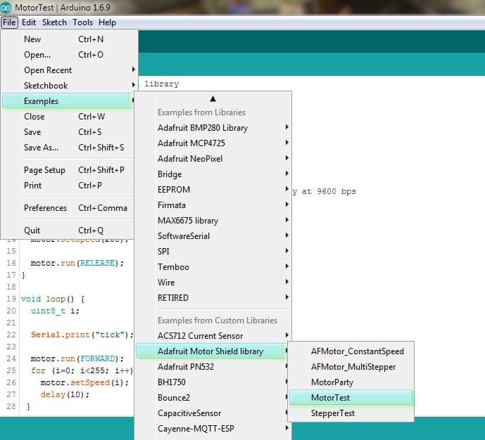Open the AFMotor_ConstantSpeed example
Image resolution: width=485 pixels, height=440 pixels.
351,351
